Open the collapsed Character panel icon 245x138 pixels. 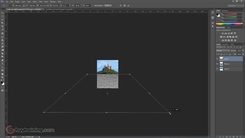(x=213, y=23)
